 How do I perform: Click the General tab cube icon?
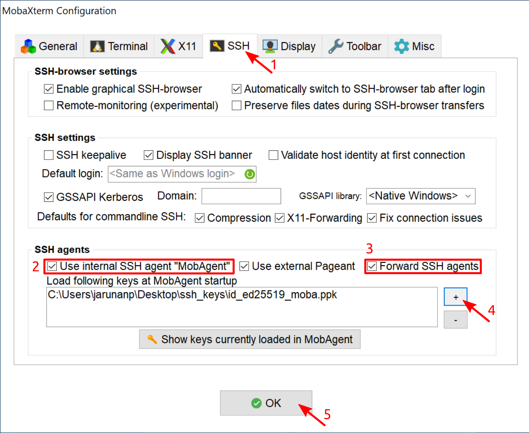click(28, 46)
